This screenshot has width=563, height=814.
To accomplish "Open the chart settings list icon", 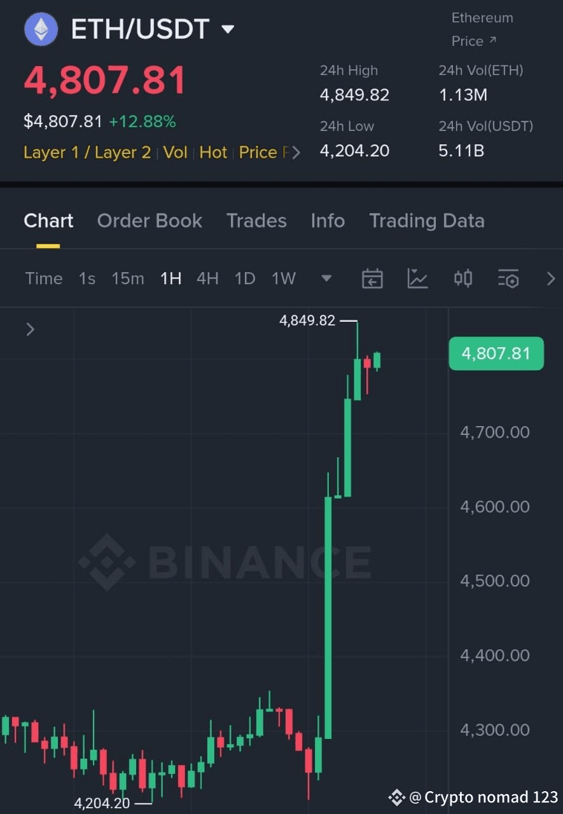I will (x=508, y=279).
